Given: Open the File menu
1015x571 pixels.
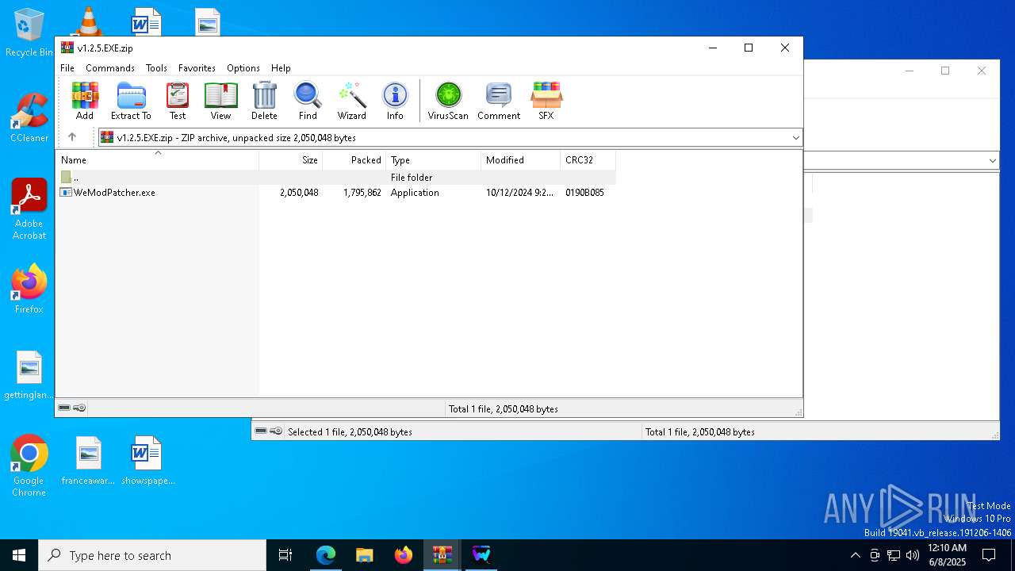Looking at the screenshot, I should [67, 68].
